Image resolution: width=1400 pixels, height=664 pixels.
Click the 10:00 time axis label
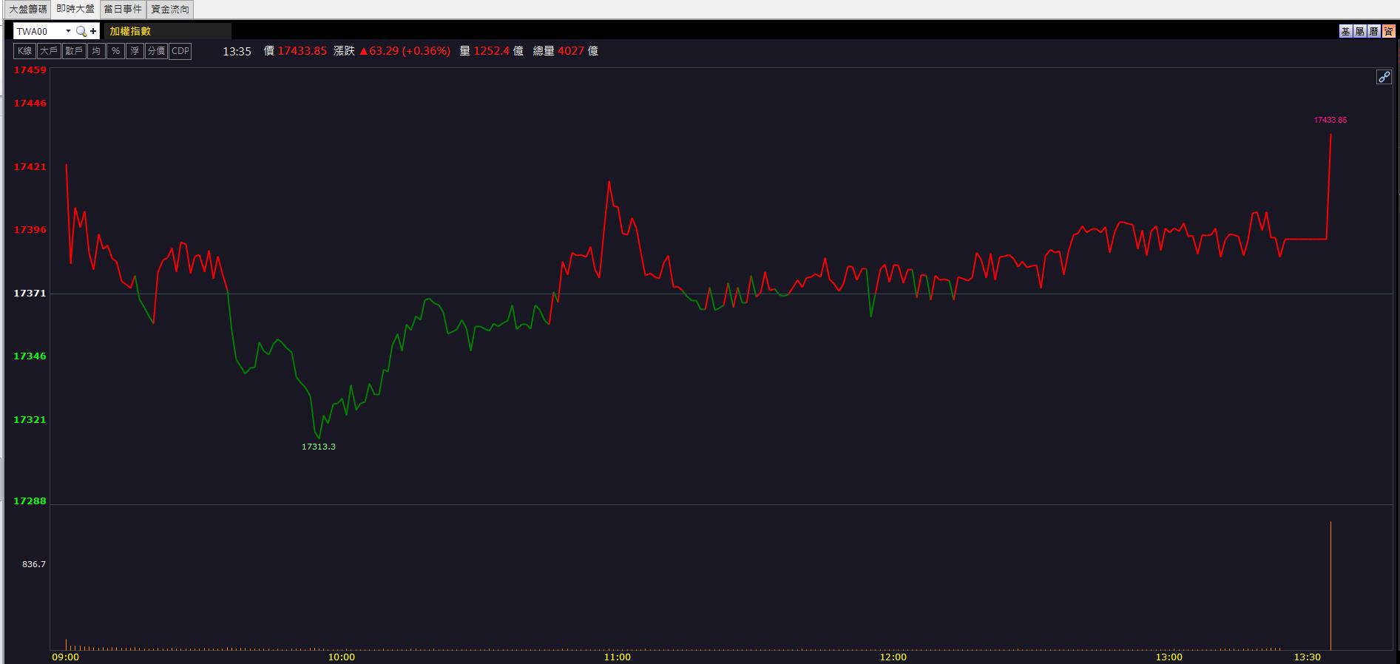[x=341, y=657]
